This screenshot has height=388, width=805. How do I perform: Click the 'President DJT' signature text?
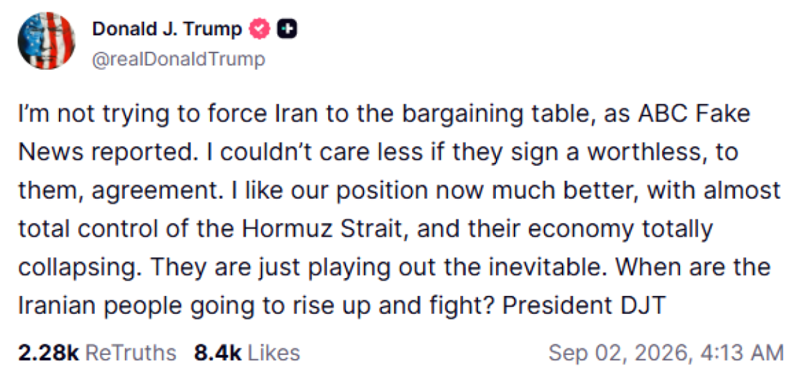point(585,306)
